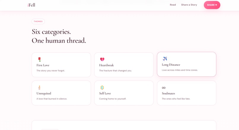Select the Heartbreak card title
Image resolution: width=239 pixels, height=130 pixels.
click(106, 65)
